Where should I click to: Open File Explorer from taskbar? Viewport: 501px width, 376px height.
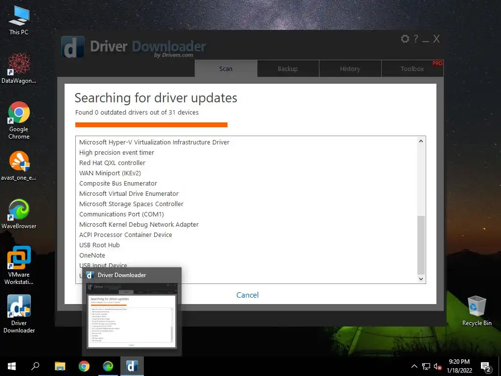[x=60, y=366]
